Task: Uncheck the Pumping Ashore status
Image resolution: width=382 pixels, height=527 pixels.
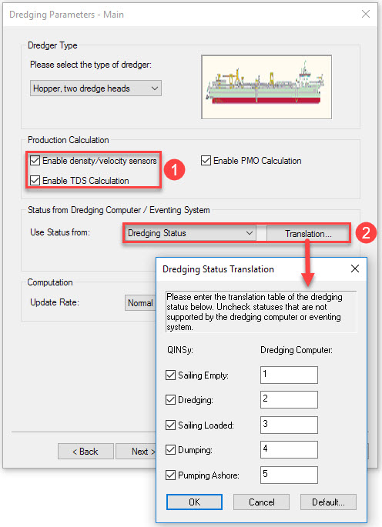Action: click(171, 475)
